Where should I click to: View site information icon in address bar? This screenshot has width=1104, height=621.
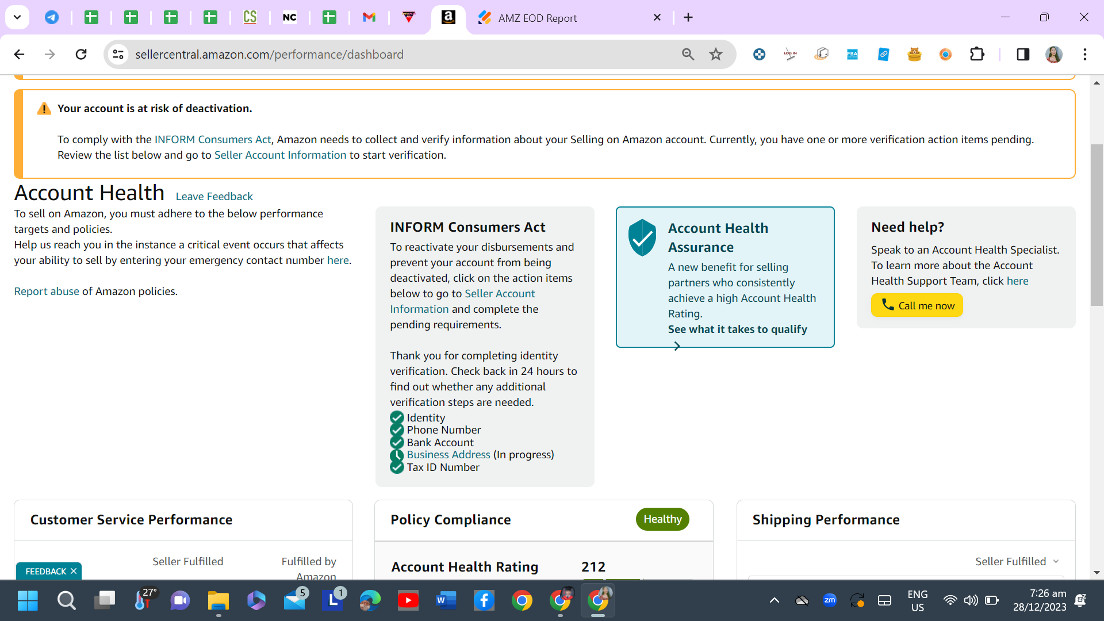[118, 55]
